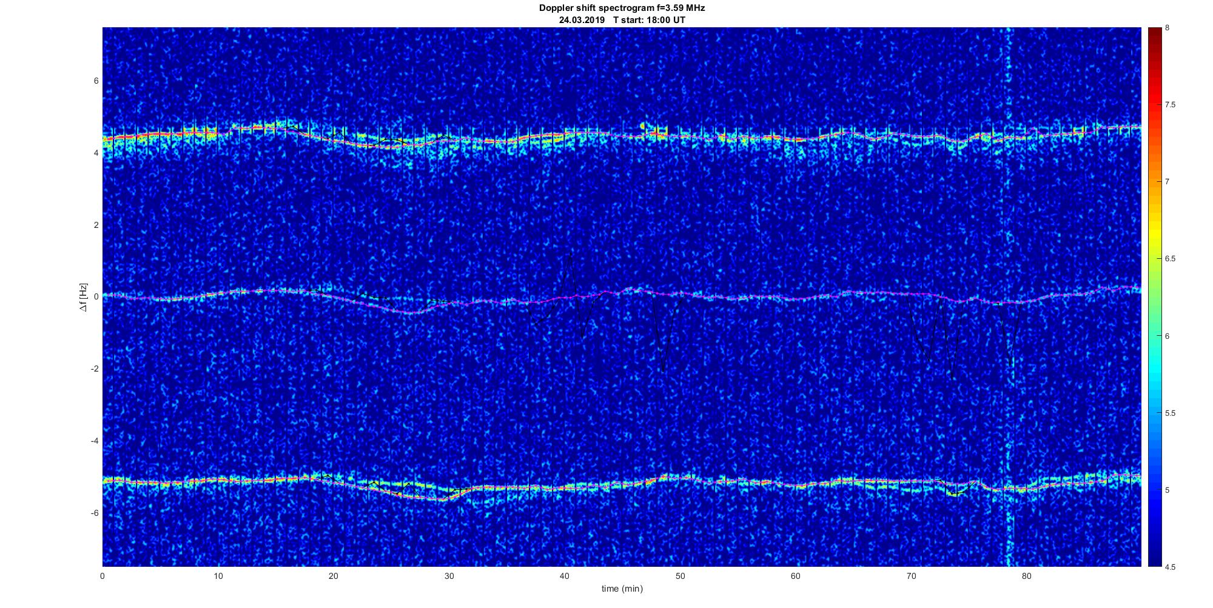Click the colorbar tick label "7"
This screenshot has width=1213, height=608.
1168,182
